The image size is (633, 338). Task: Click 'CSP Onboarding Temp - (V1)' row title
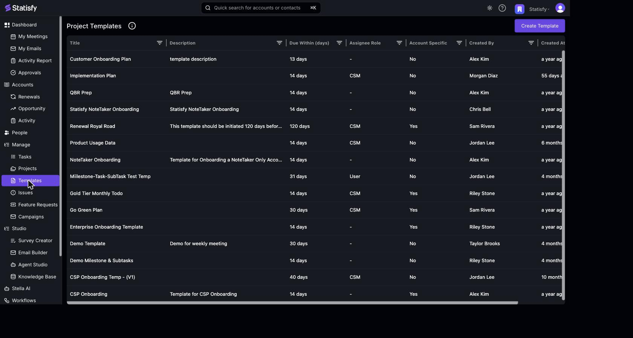[x=102, y=277]
